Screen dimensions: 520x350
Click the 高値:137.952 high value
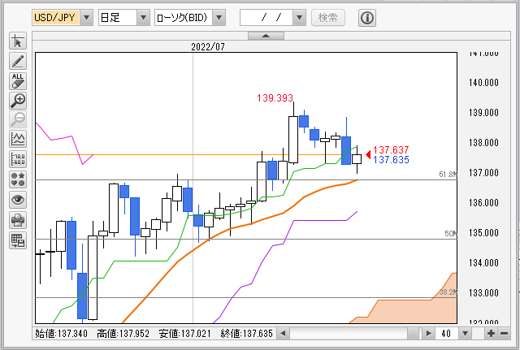tap(123, 334)
